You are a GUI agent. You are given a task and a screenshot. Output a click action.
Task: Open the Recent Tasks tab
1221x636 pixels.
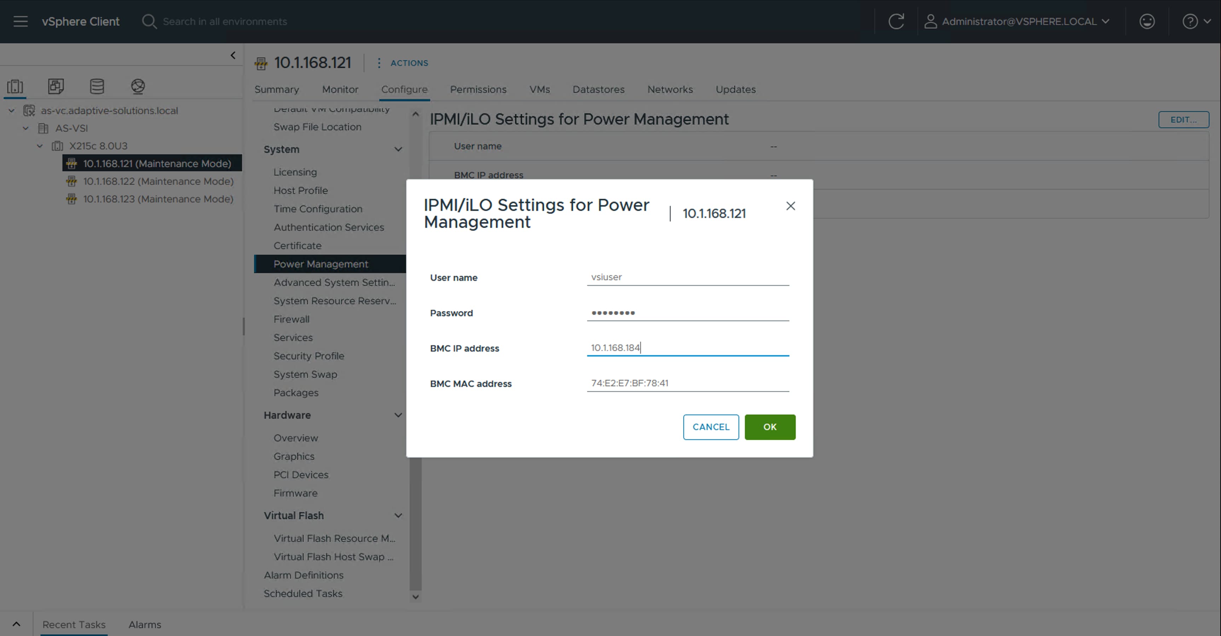click(x=74, y=624)
